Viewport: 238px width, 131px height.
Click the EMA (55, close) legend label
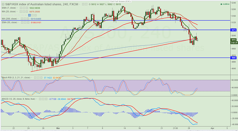coord(9,22)
